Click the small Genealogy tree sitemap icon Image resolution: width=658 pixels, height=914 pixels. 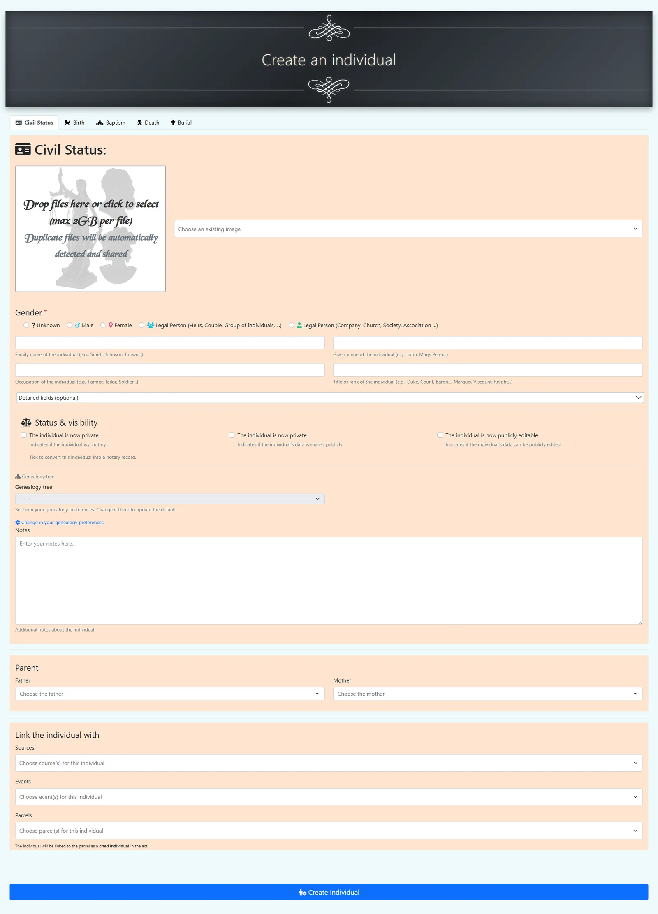pos(18,477)
